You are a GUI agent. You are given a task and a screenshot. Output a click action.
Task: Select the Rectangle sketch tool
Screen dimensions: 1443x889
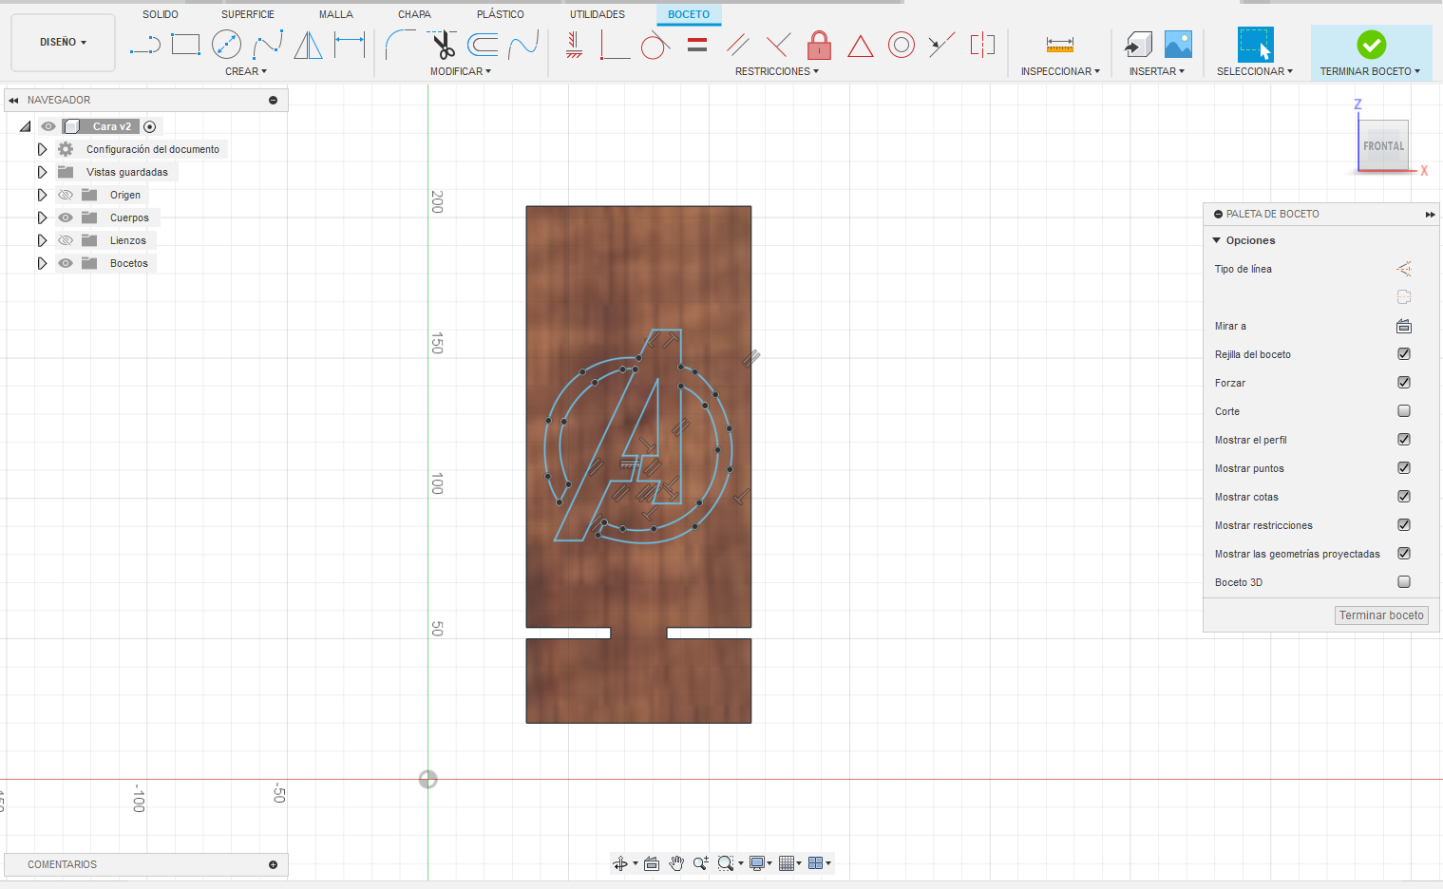tap(185, 44)
